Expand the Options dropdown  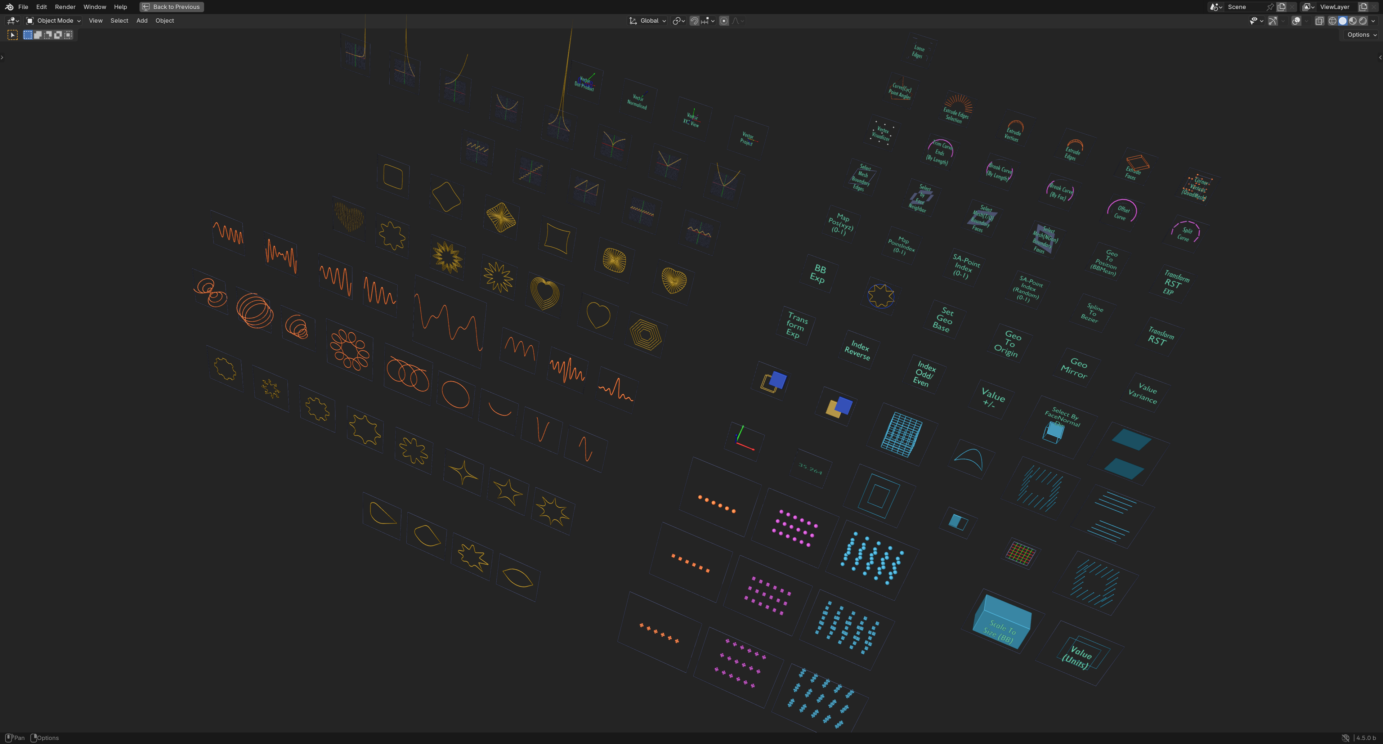tap(1361, 35)
